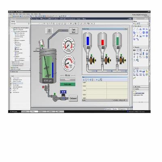
Task: Pick the Connector object in Basic objects
Action: 134,36
